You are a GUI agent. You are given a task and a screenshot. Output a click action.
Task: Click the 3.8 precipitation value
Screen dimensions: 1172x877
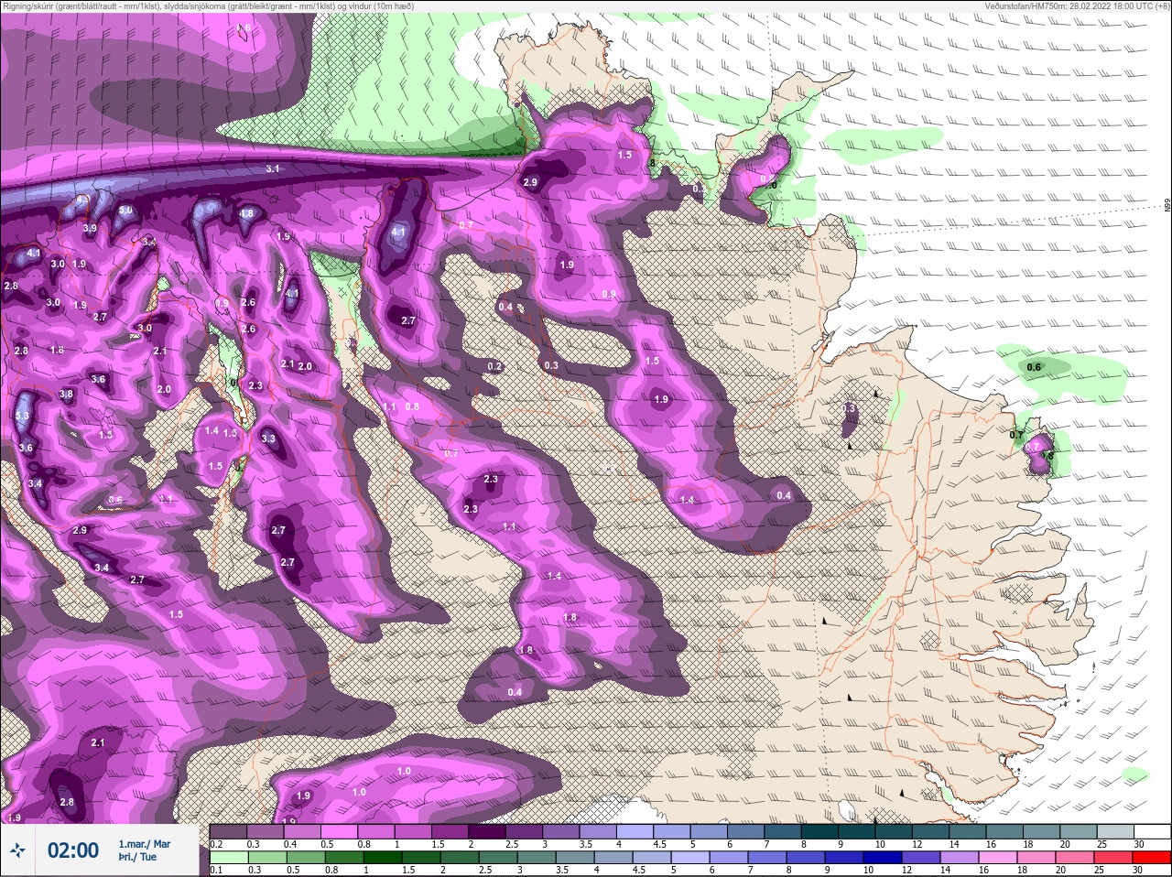tap(67, 395)
